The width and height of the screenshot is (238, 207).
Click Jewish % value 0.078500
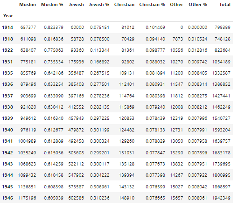pyautogui.click(x=100, y=39)
